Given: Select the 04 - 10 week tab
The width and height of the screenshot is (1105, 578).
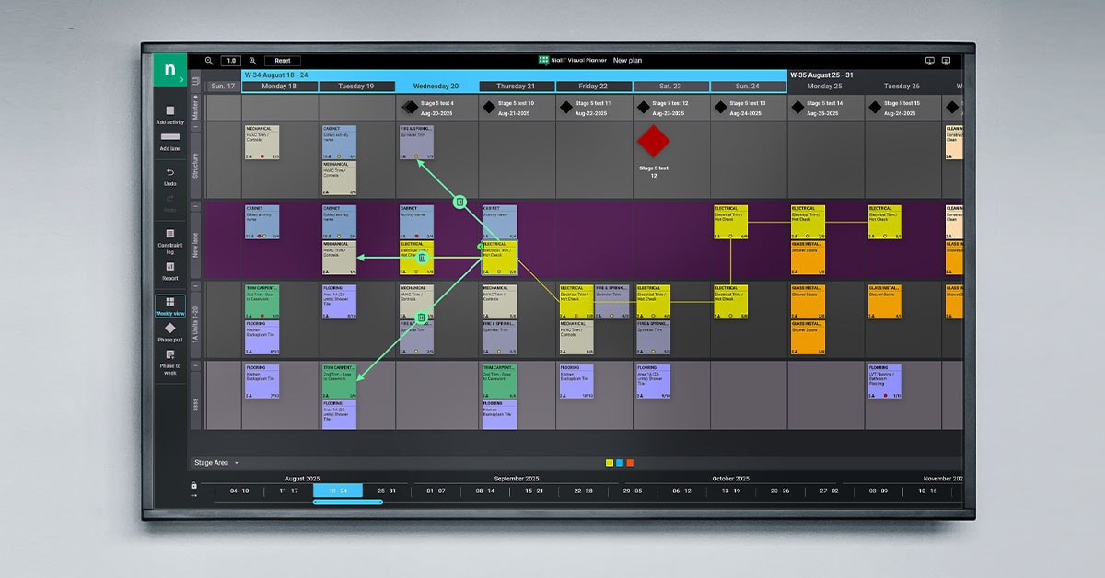Looking at the screenshot, I should (x=238, y=491).
